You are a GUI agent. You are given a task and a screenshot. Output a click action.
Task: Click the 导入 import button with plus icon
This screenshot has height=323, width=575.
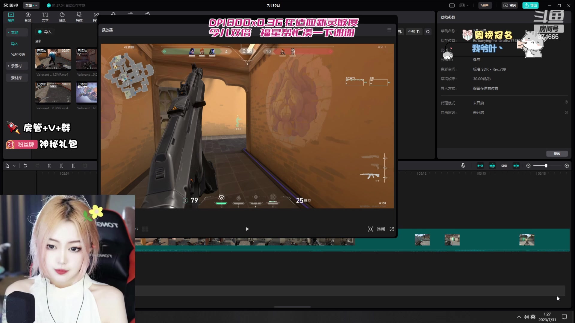pos(45,32)
